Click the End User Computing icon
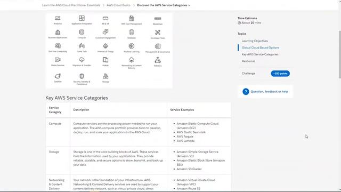The width and height of the screenshot is (341, 192). coord(58,46)
